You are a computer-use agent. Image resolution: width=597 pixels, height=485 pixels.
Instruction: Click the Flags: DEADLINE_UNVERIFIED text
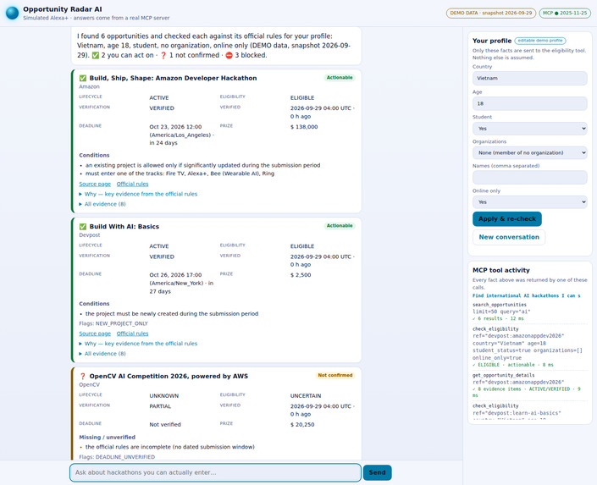tap(117, 457)
